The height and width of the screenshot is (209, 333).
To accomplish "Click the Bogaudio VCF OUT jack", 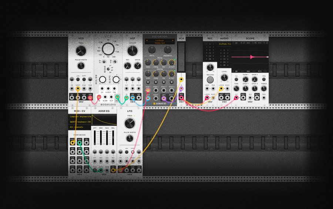I will point(117,97).
